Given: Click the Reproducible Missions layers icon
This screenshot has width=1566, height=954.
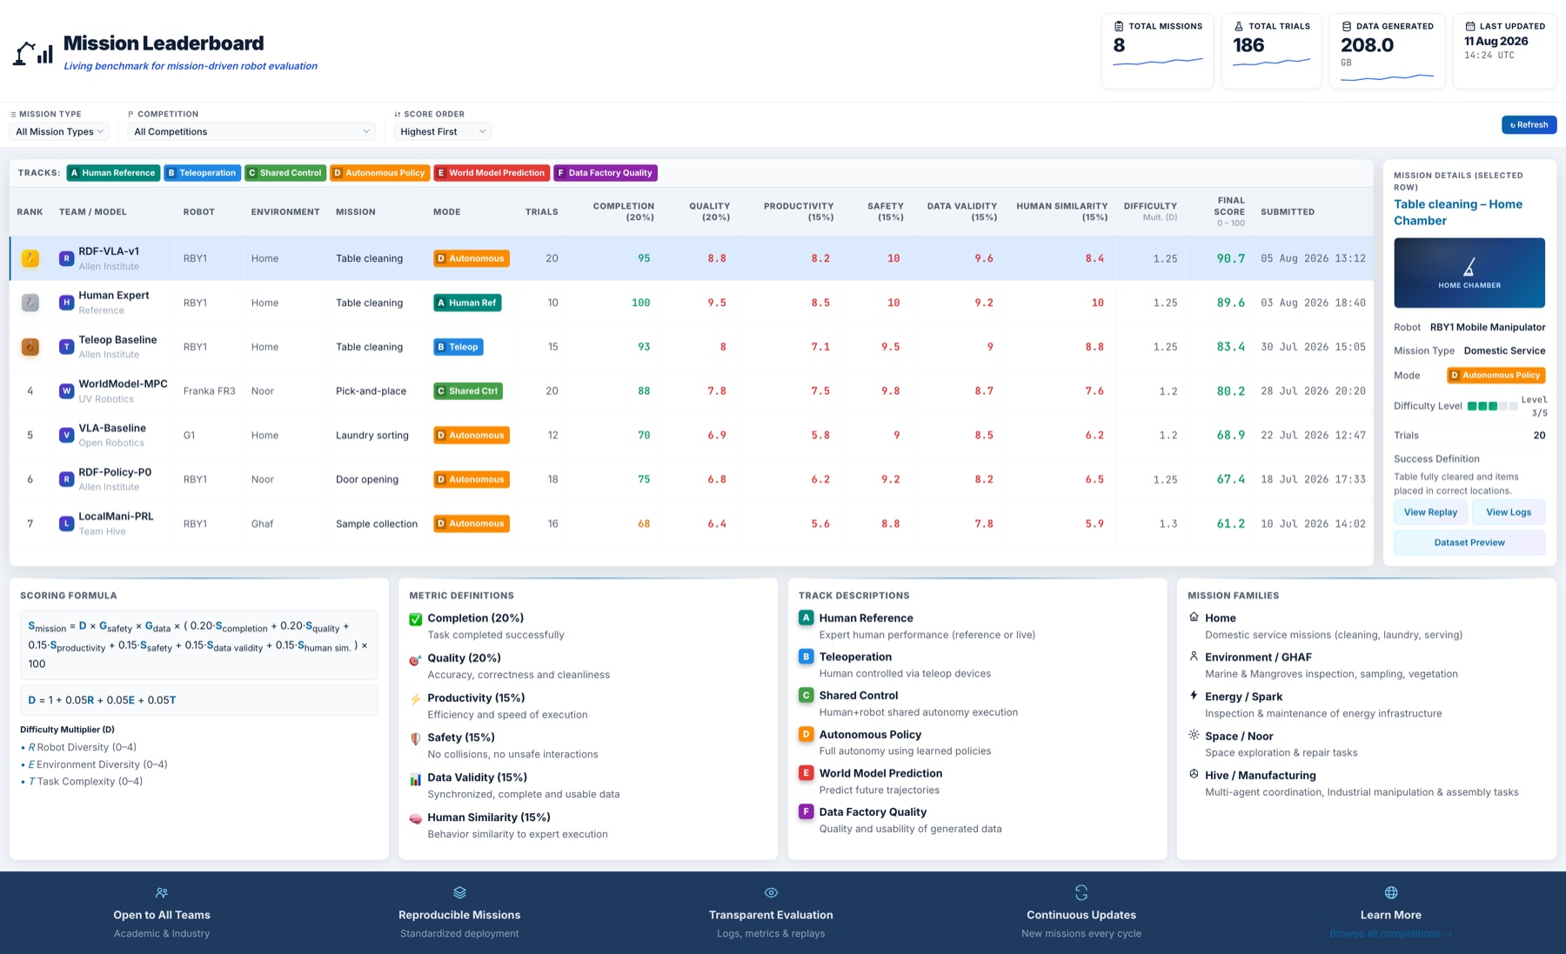Looking at the screenshot, I should point(459,892).
